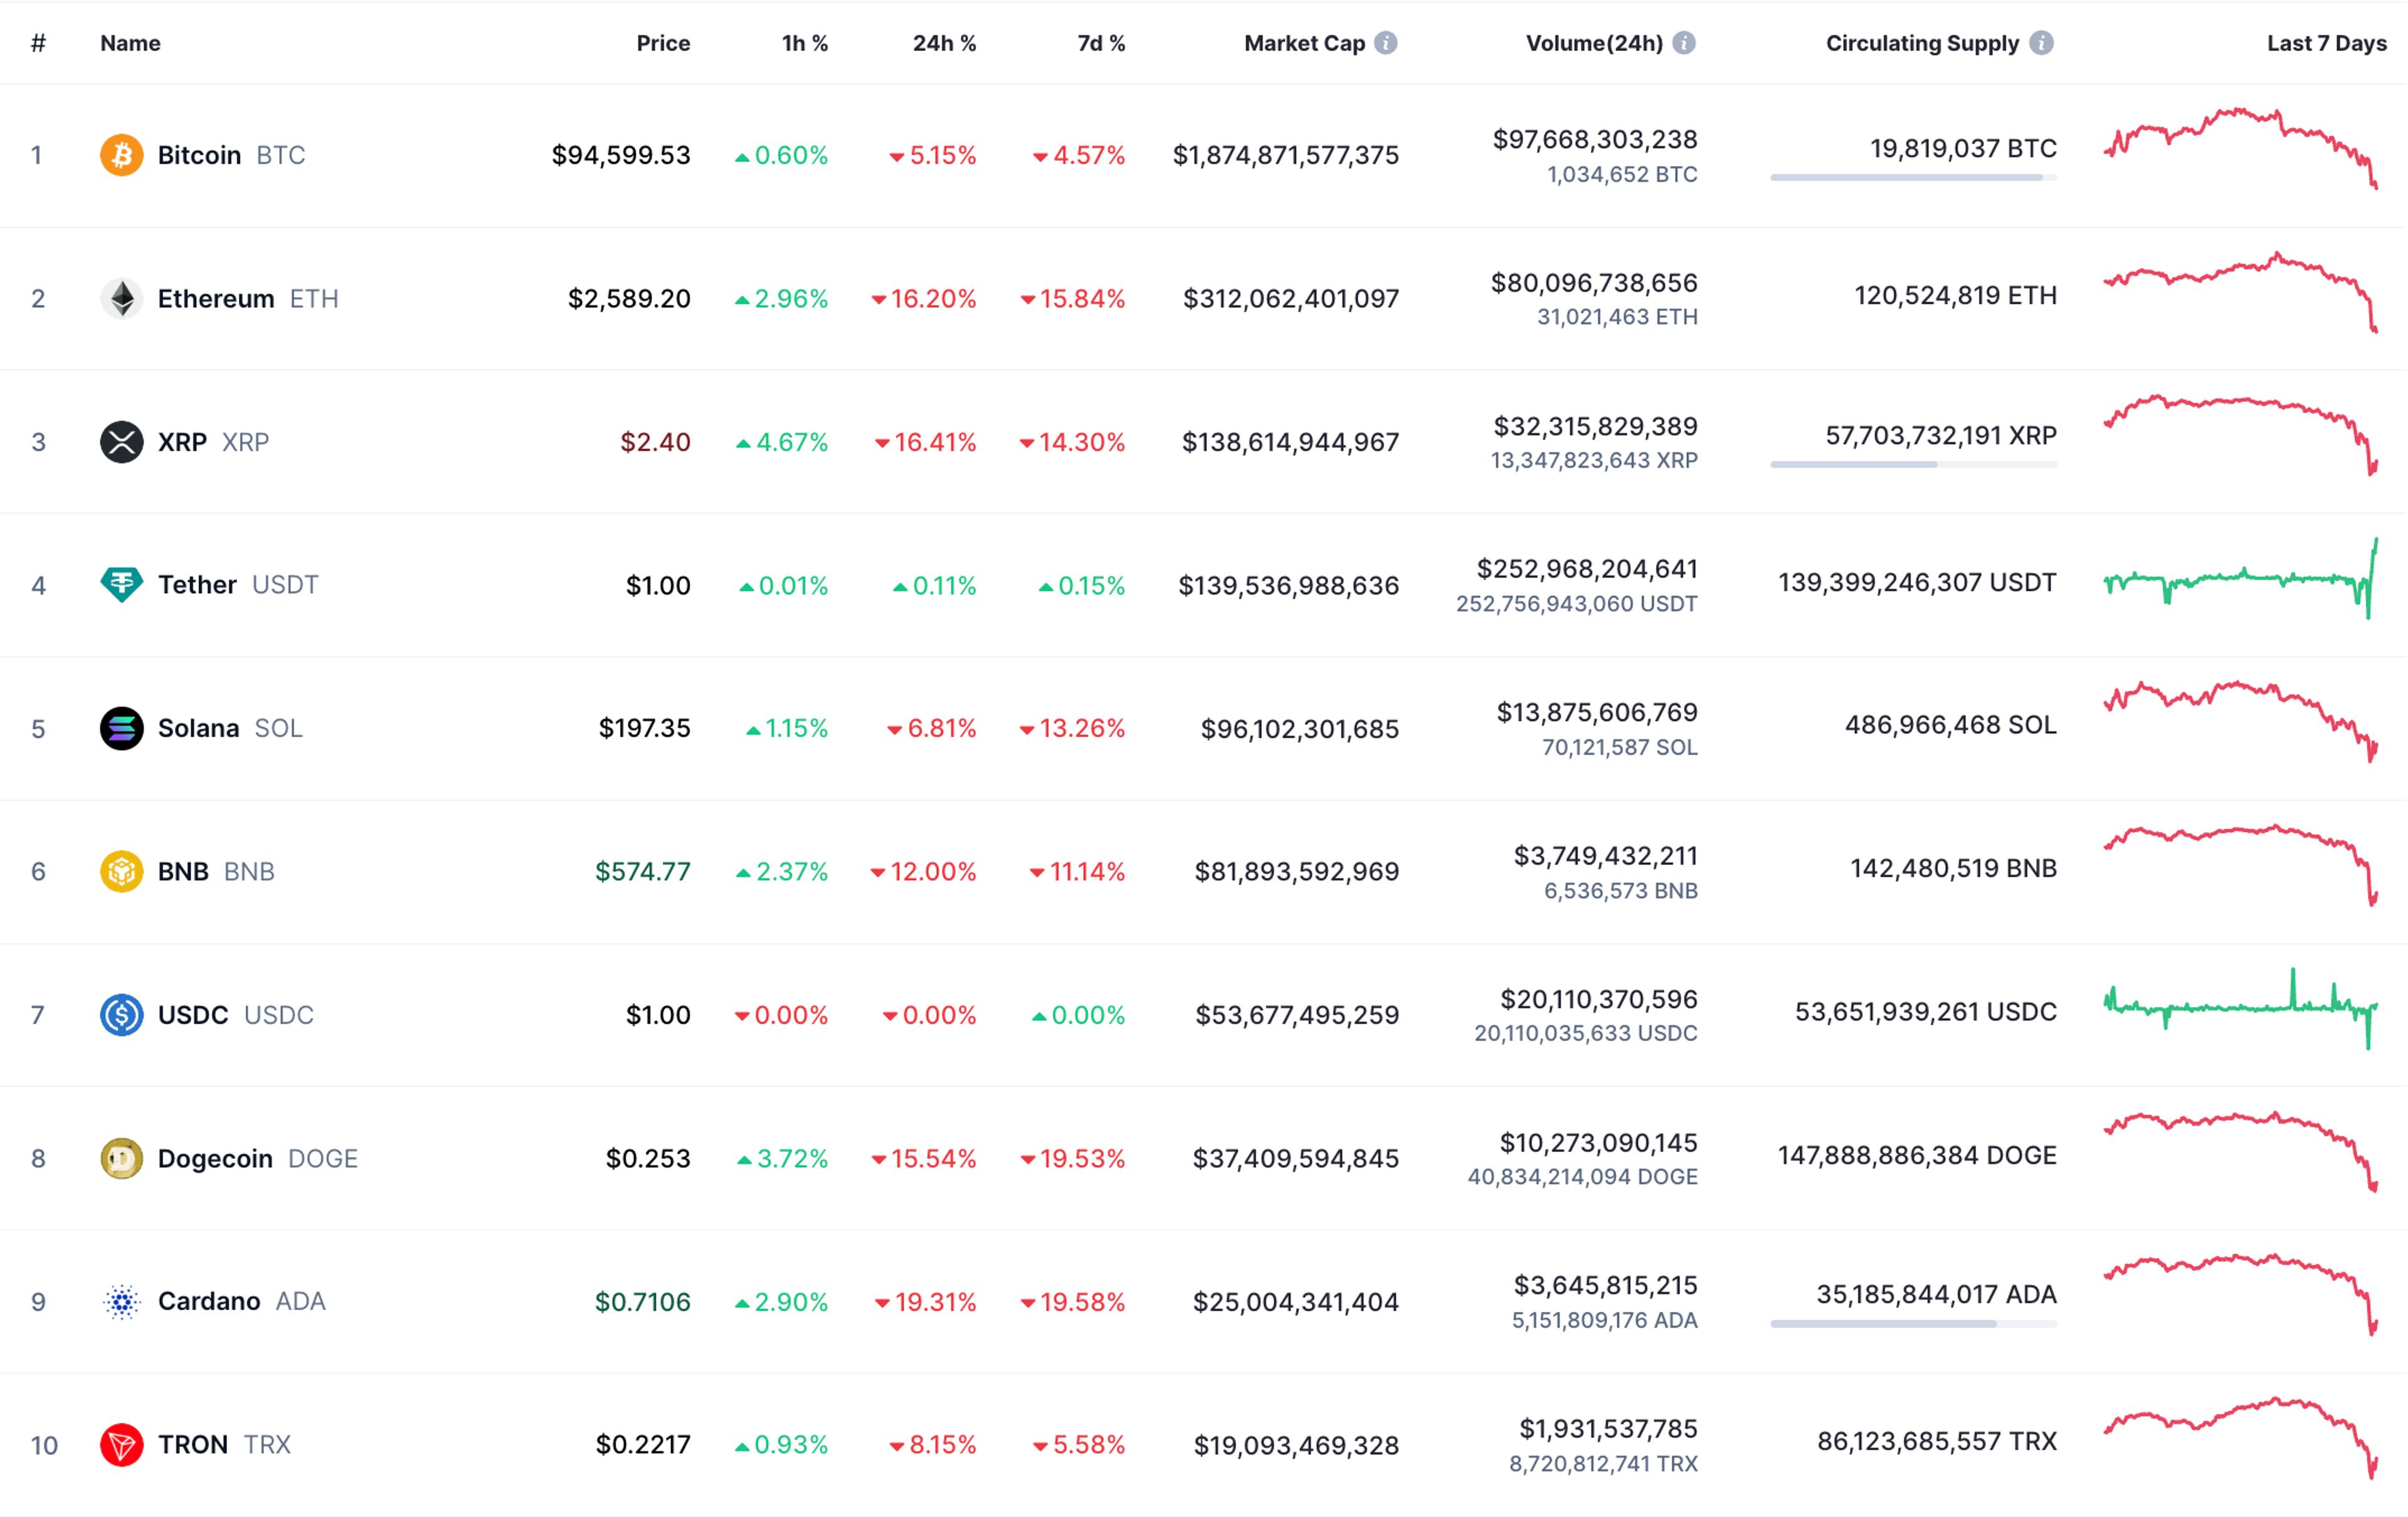Sort by the 1h % column header
This screenshot has width=2408, height=1517.
click(805, 43)
